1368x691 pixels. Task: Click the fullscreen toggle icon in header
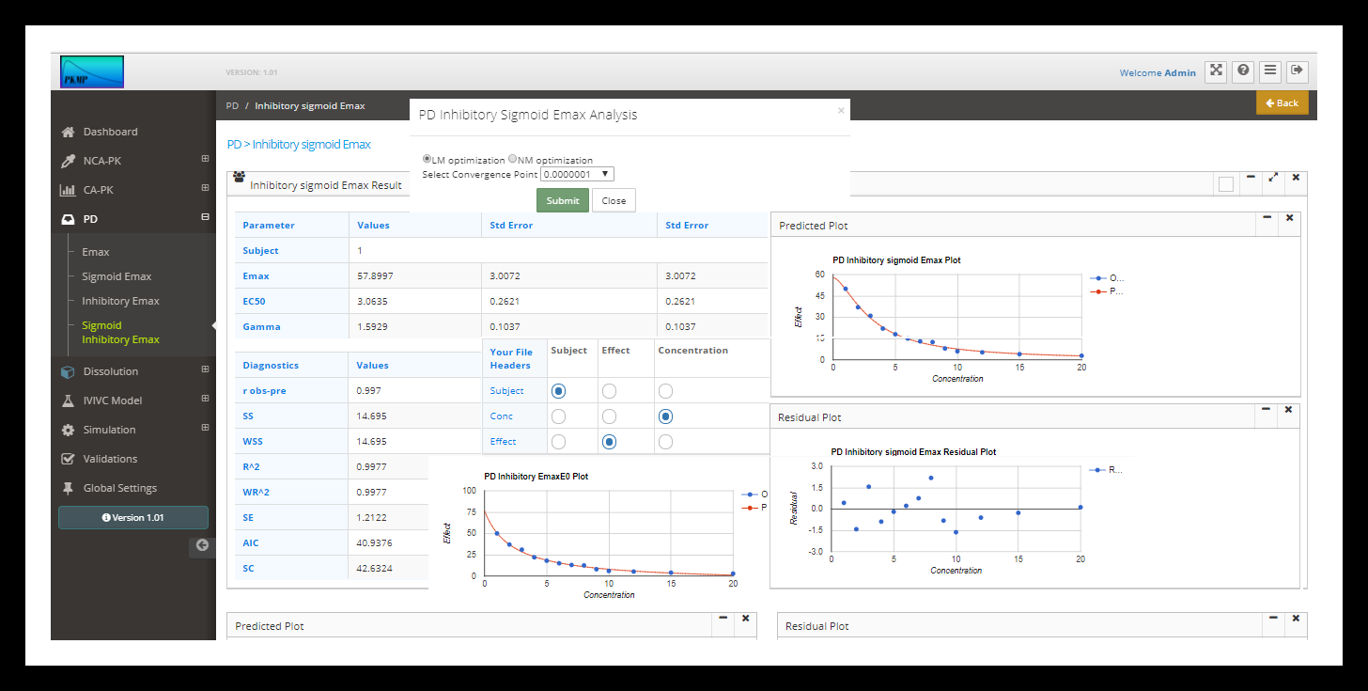pyautogui.click(x=1216, y=71)
